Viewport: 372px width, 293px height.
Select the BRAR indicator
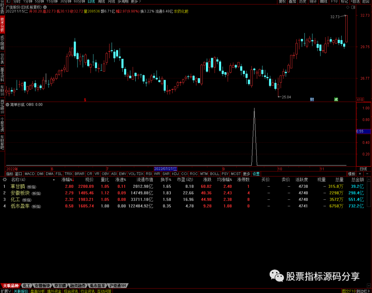pyautogui.click(x=80, y=174)
